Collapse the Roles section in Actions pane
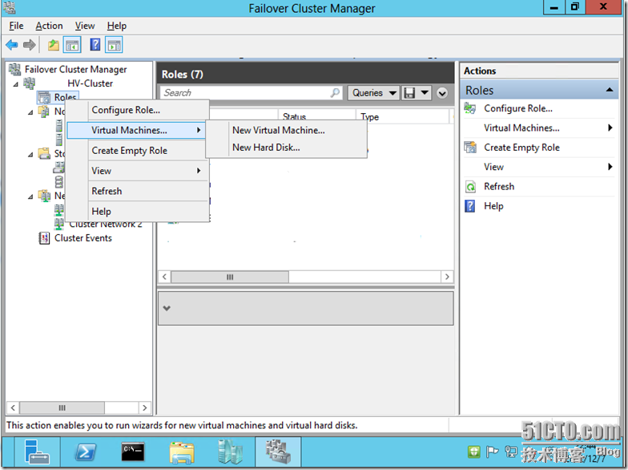This screenshot has width=628, height=470. (609, 90)
